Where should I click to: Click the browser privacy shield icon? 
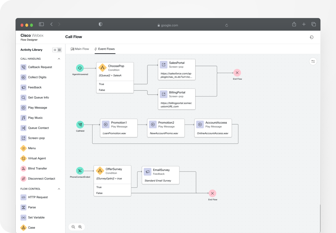tap(100, 24)
